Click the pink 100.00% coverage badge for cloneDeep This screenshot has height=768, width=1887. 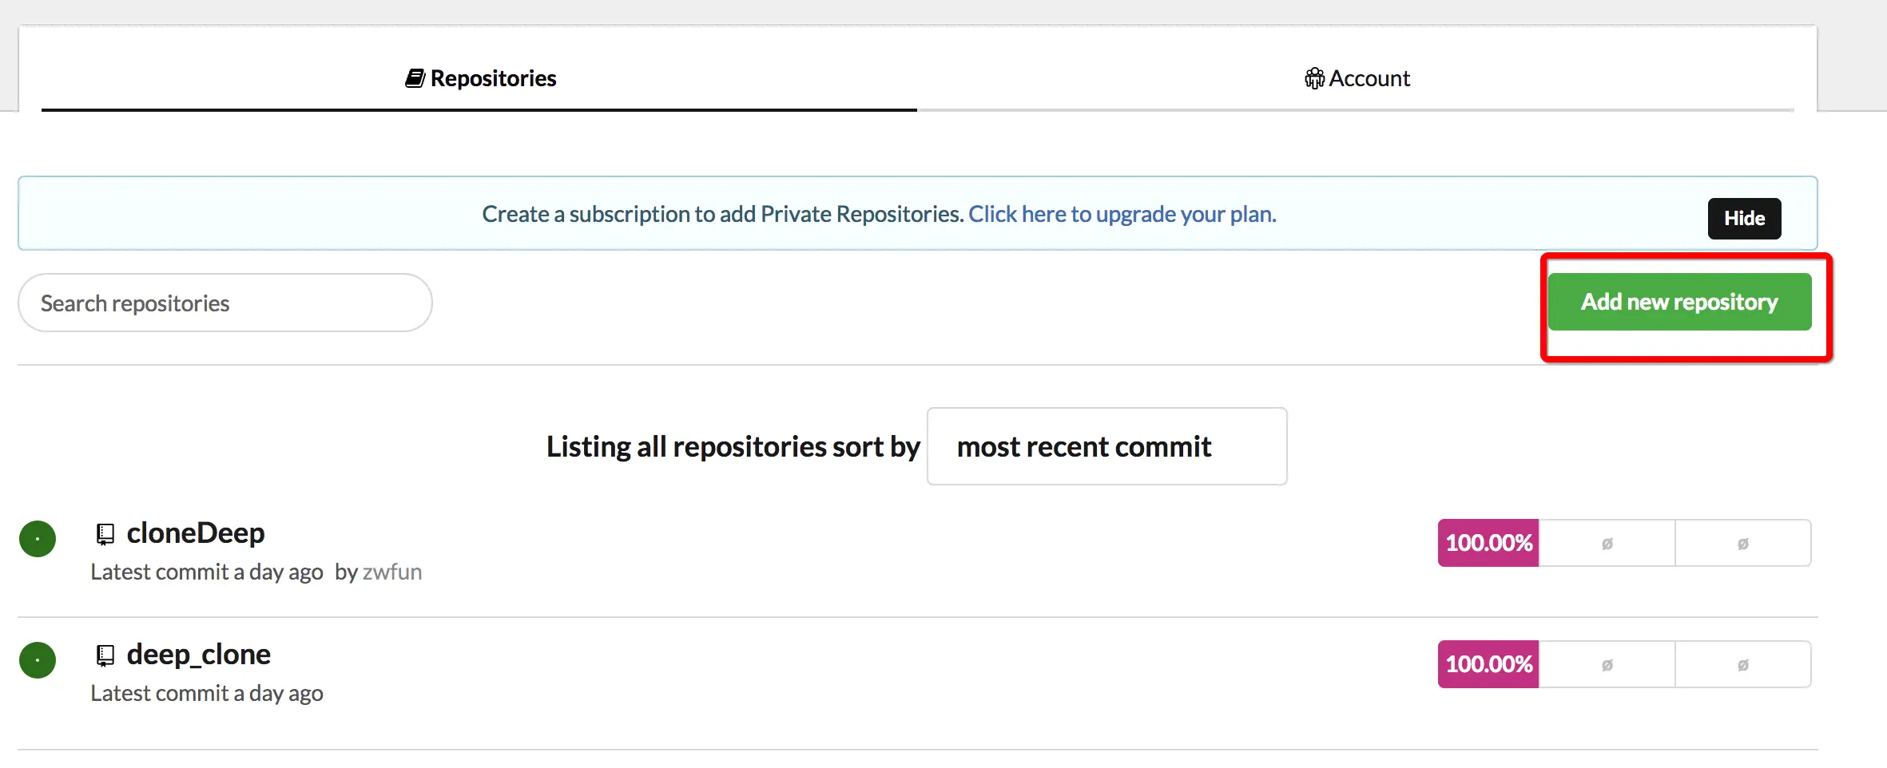click(1487, 542)
